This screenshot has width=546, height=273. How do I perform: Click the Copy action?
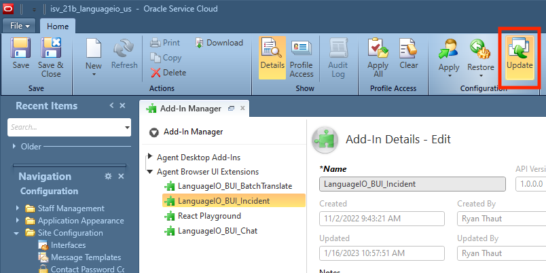(166, 58)
